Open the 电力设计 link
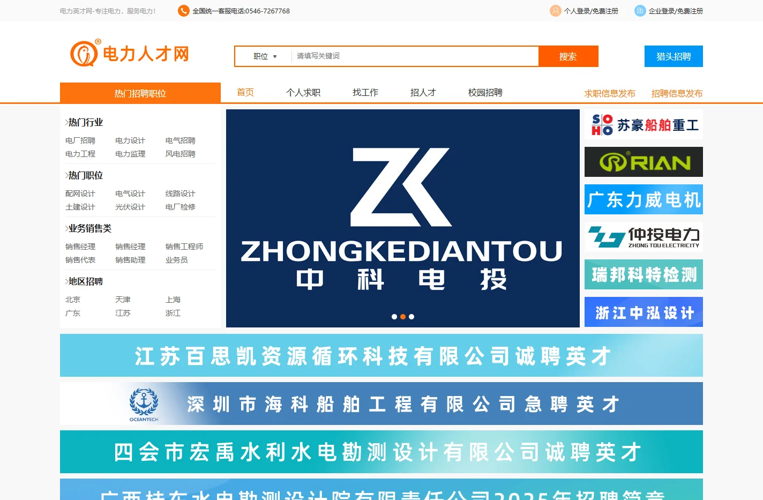Image resolution: width=763 pixels, height=500 pixels. click(130, 140)
